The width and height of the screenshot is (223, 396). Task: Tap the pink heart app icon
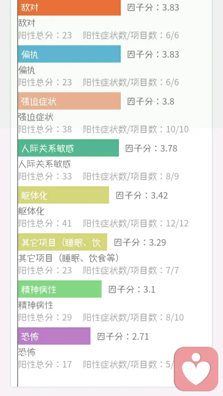(196, 369)
